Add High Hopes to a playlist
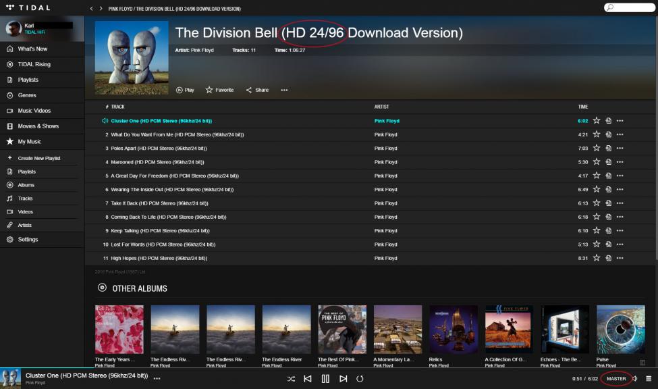658x389 pixels. [x=608, y=258]
